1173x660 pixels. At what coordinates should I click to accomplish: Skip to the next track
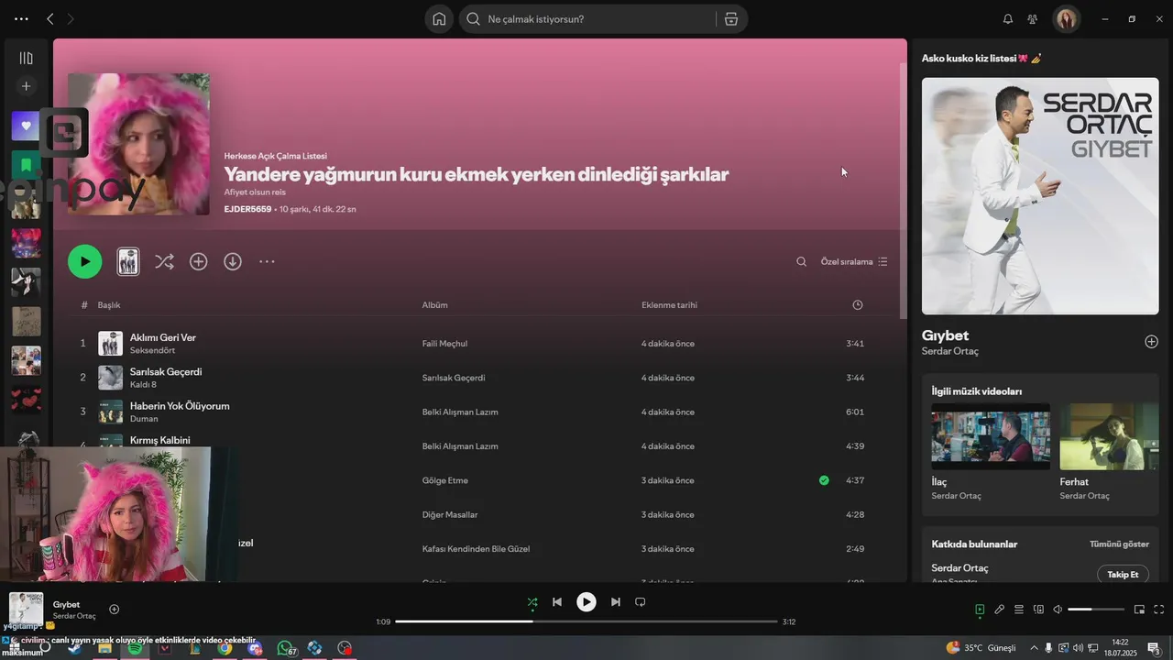[616, 602]
